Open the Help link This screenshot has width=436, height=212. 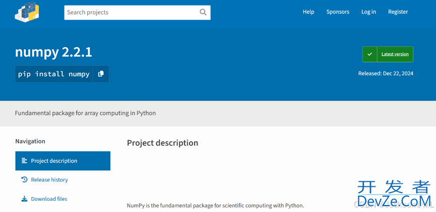click(308, 12)
